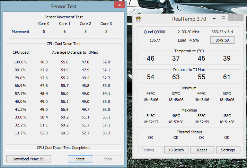Open the Download Prime 95 link button

[x=28, y=159]
